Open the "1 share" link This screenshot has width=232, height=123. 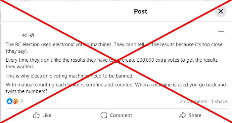click(x=219, y=102)
